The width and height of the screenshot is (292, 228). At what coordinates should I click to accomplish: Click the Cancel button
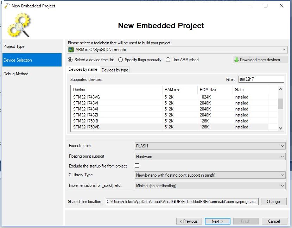point(274,221)
